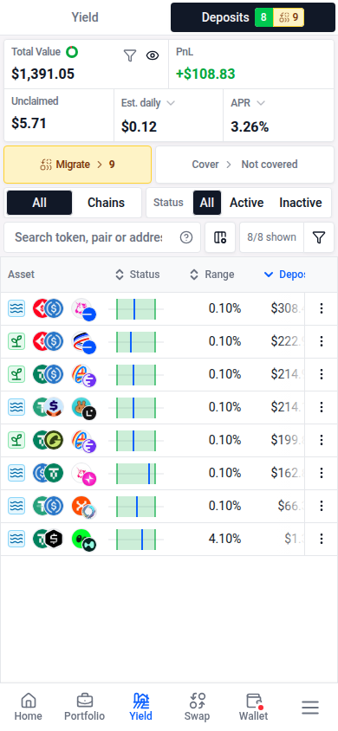Filter status to Active
This screenshot has width=338, height=731.
[247, 203]
